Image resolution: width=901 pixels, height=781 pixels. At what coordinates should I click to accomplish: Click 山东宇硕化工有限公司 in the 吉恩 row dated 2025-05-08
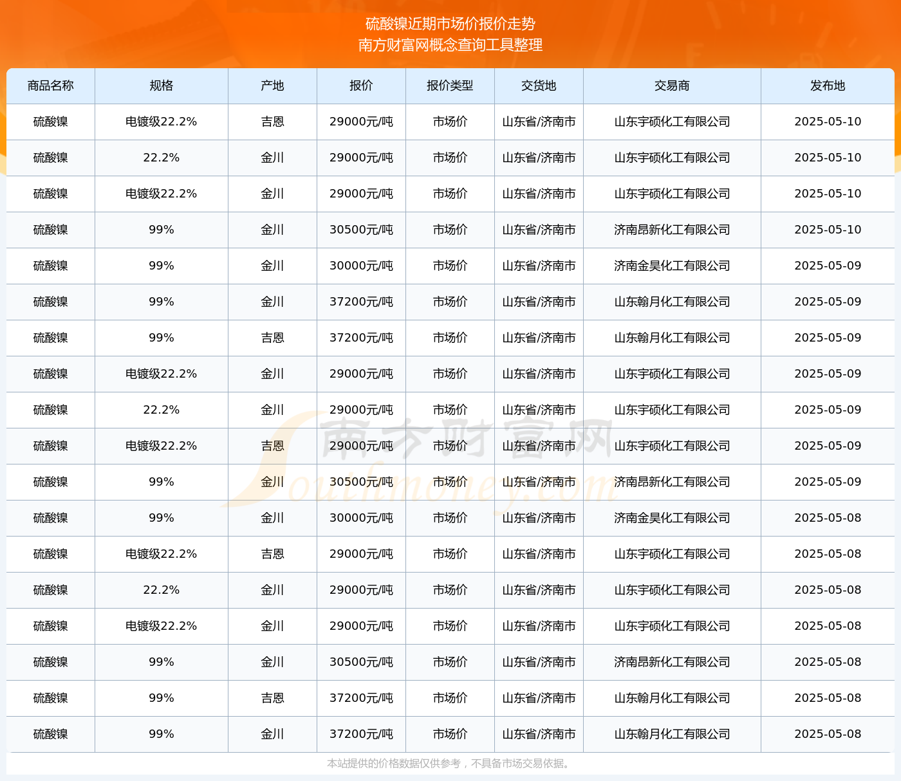(673, 554)
